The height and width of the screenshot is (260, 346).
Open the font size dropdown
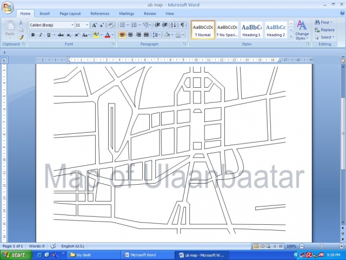click(x=87, y=25)
